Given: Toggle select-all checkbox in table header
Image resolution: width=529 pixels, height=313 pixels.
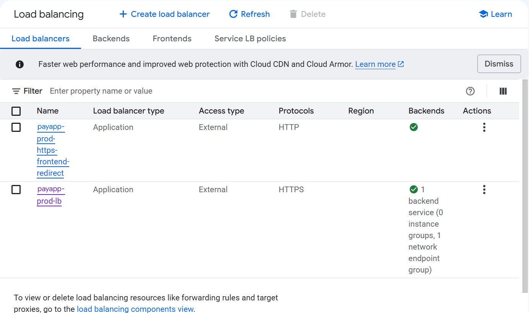Looking at the screenshot, I should coord(16,111).
